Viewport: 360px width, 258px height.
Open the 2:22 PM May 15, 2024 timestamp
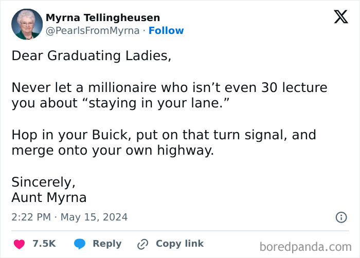[69, 217]
